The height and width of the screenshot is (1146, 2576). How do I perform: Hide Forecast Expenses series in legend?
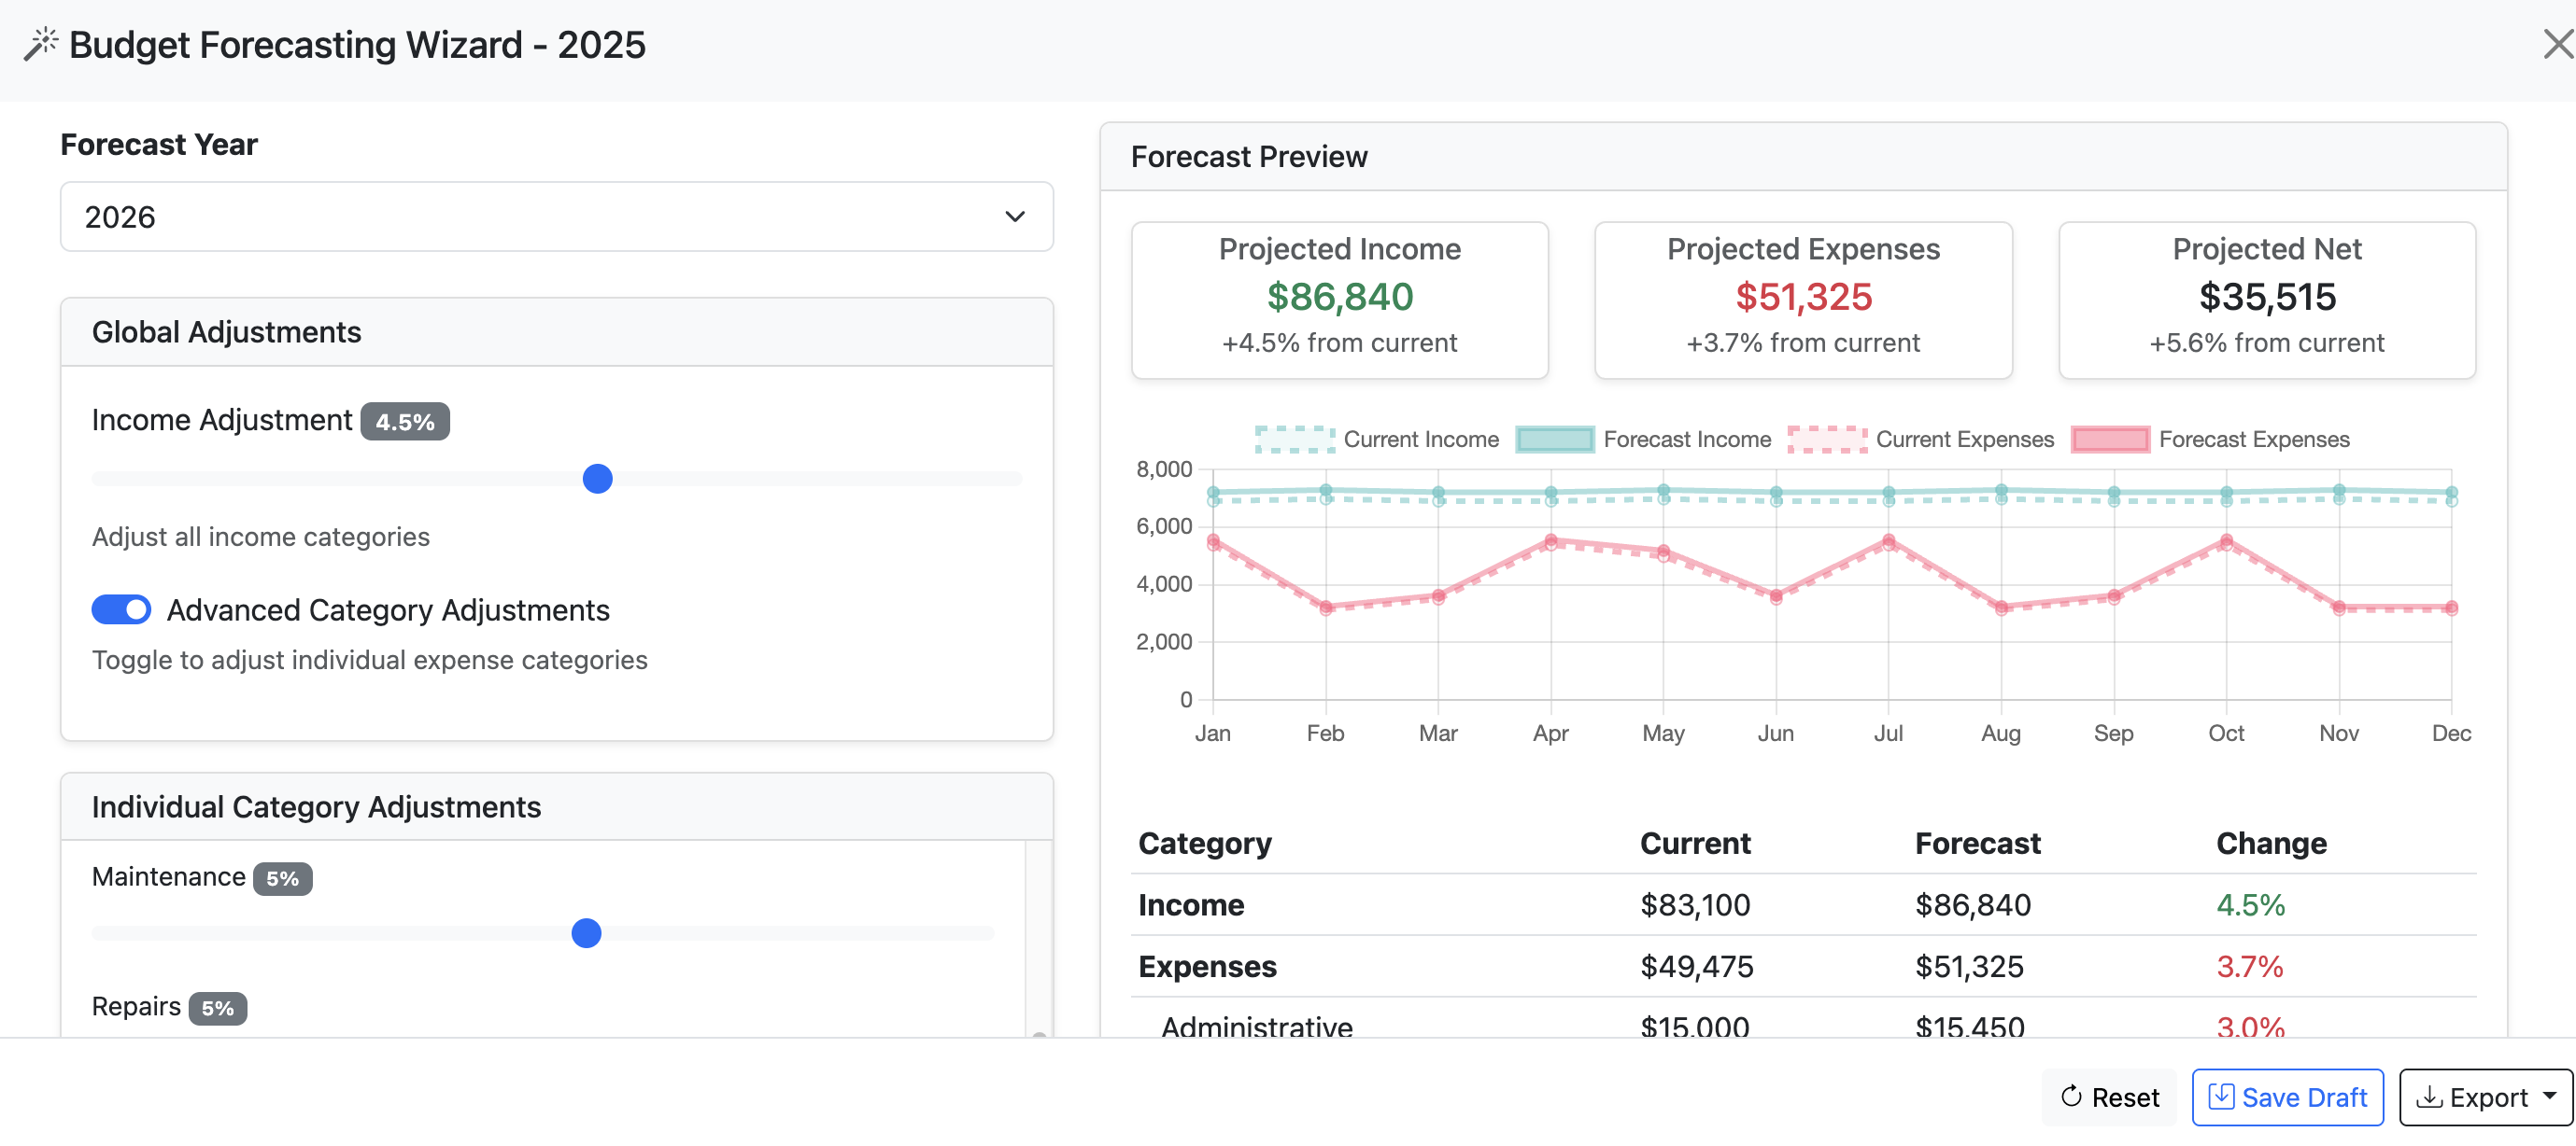coord(2110,440)
